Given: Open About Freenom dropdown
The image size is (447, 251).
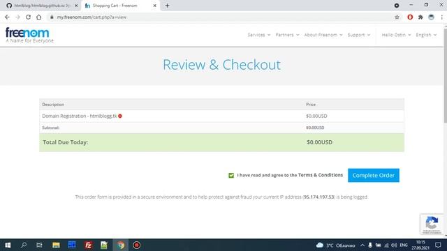Looking at the screenshot, I should coord(323,35).
